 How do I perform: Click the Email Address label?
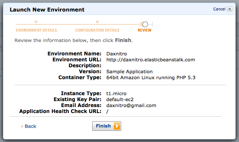(81, 105)
